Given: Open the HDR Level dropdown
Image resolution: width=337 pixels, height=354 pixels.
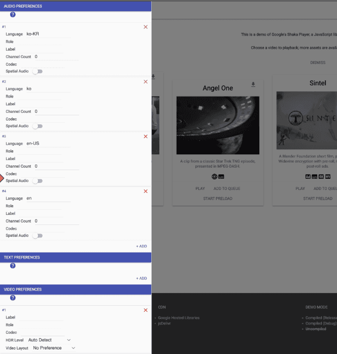Looking at the screenshot, I should pos(49,340).
